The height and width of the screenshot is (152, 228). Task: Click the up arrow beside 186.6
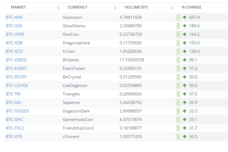[x=184, y=26]
